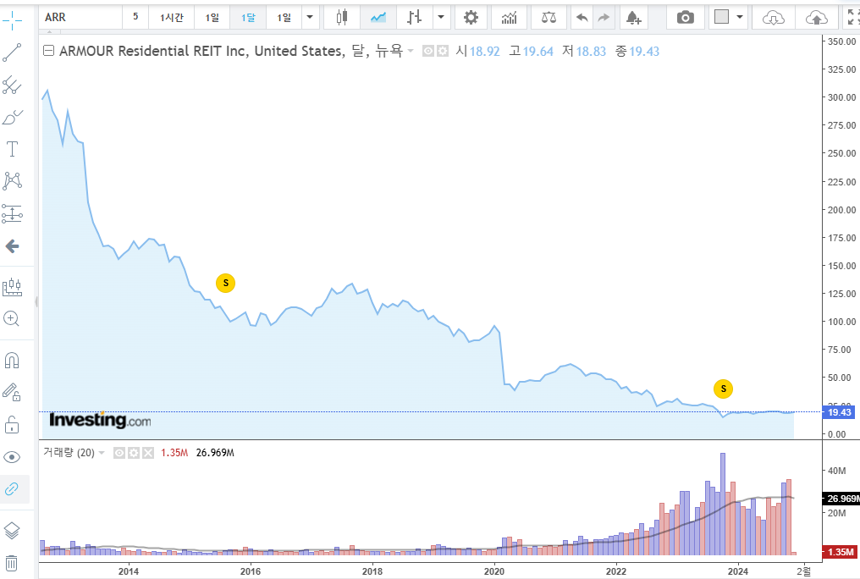Image resolution: width=860 pixels, height=579 pixels.
Task: Click the 19.43 current price label
Action: point(838,412)
